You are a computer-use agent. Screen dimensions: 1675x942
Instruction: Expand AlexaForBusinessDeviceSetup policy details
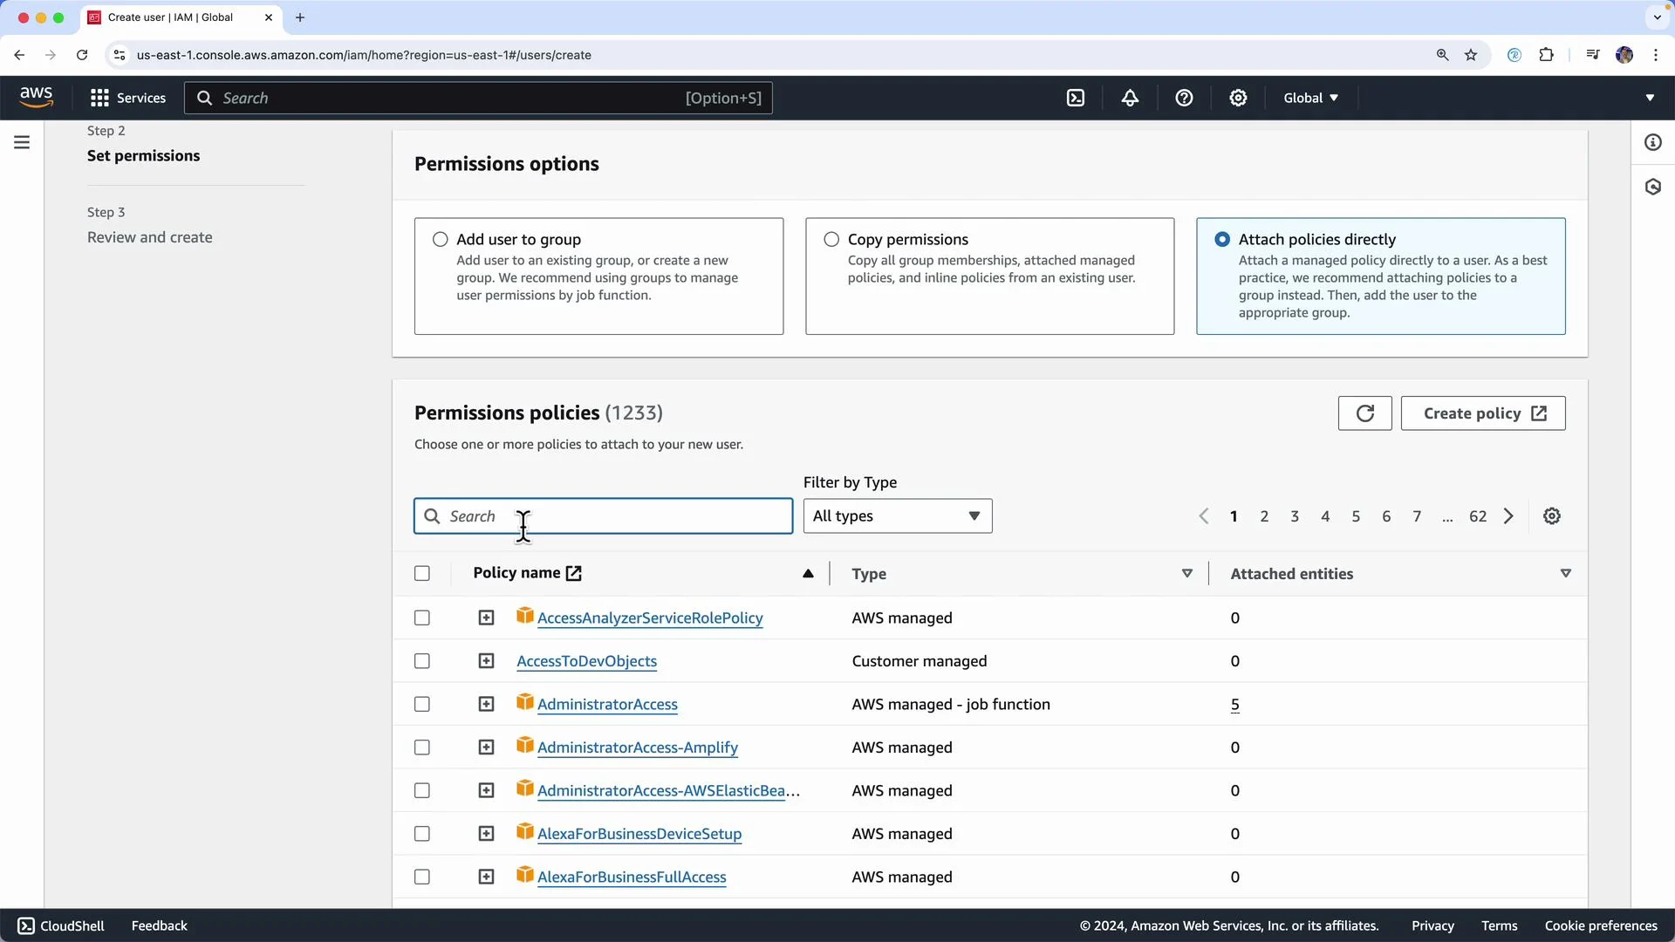[486, 834]
